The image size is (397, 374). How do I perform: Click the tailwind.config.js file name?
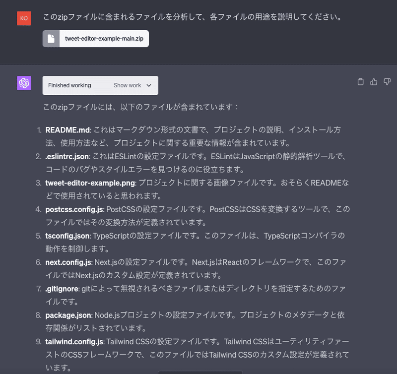tap(74, 342)
